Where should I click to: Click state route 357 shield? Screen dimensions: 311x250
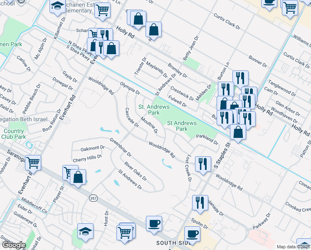coord(93,198)
